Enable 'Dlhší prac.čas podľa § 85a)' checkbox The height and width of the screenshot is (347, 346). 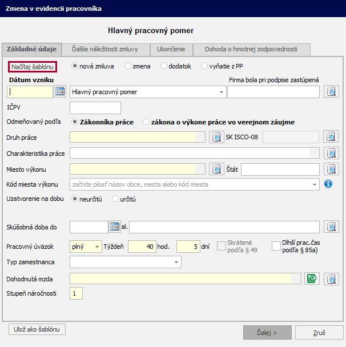pos(276,246)
